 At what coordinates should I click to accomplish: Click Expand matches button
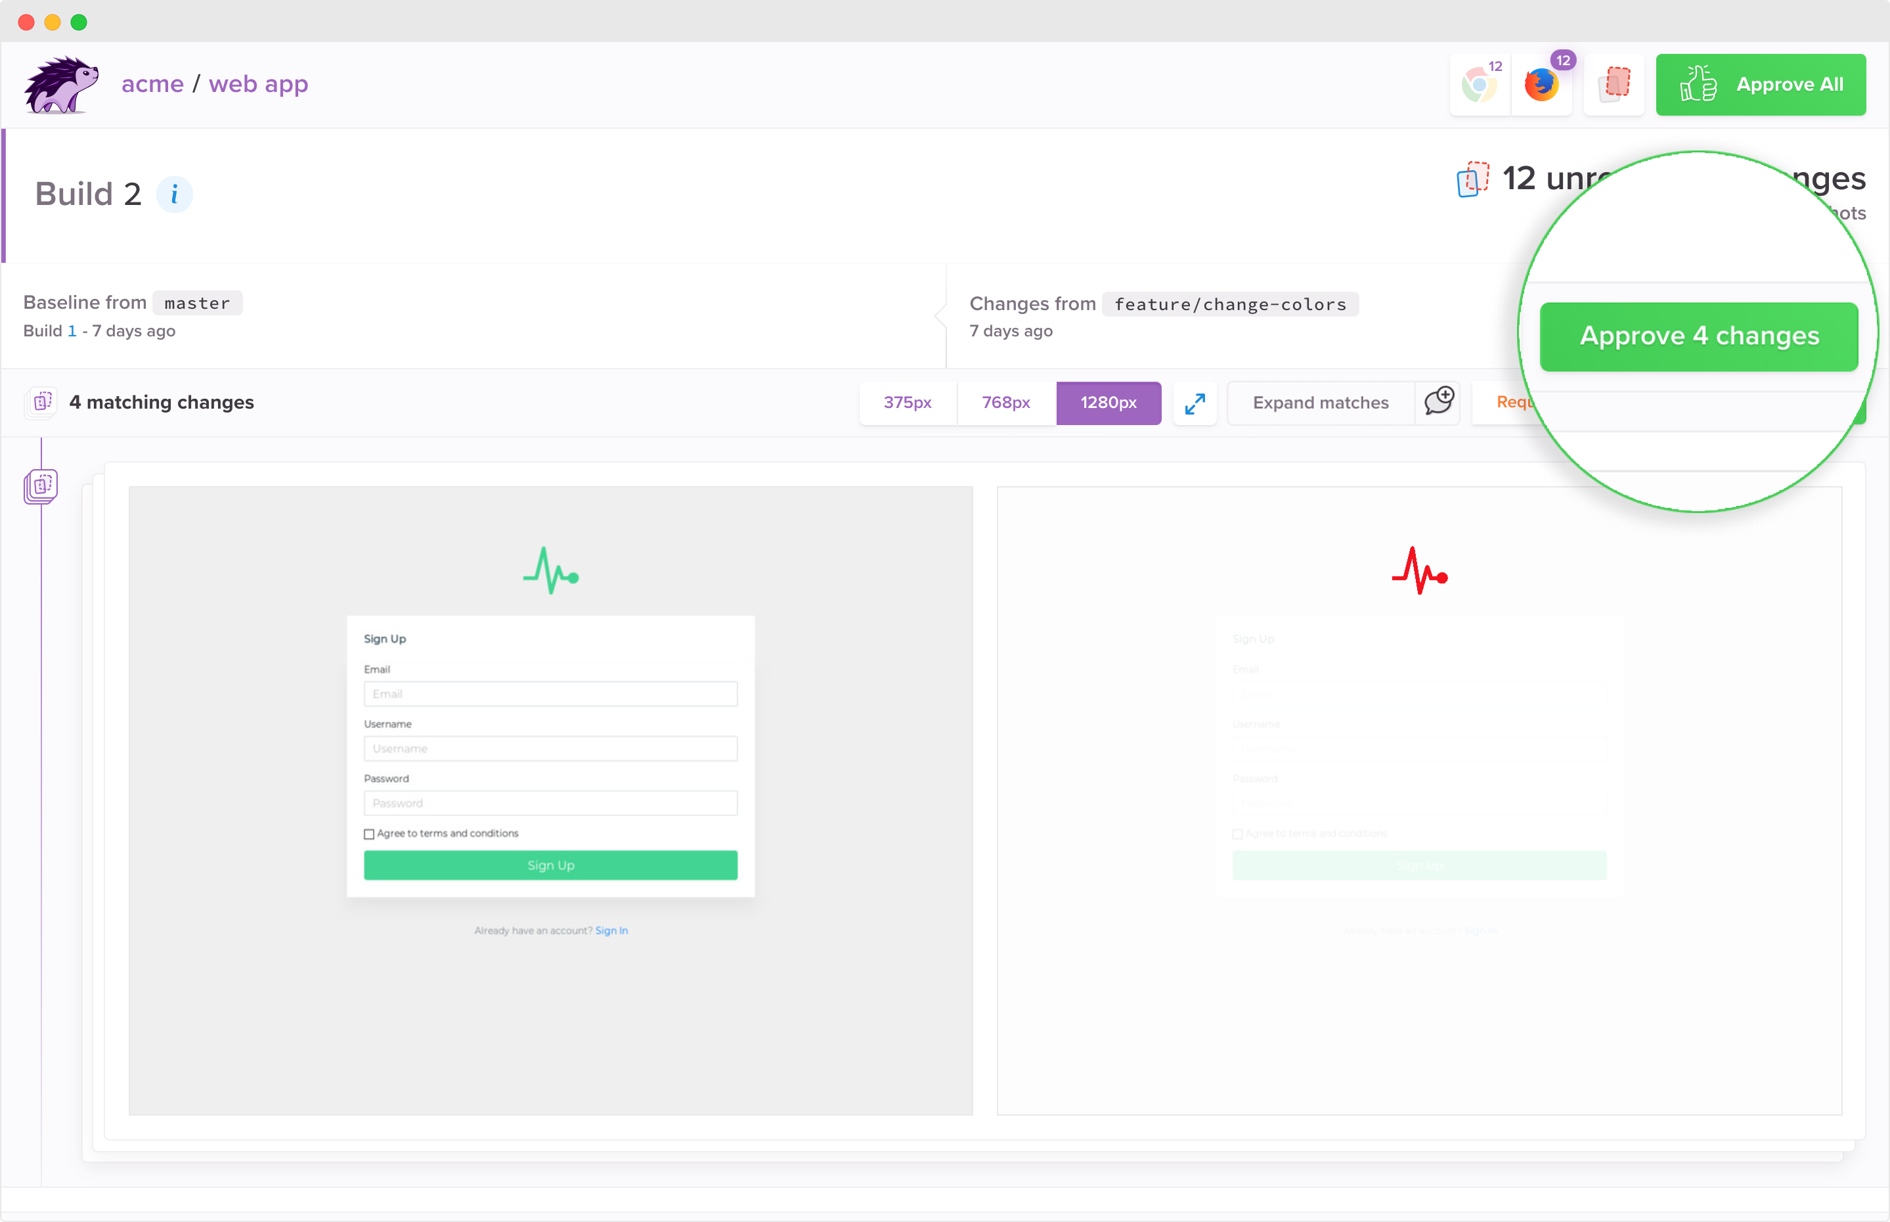pos(1320,403)
